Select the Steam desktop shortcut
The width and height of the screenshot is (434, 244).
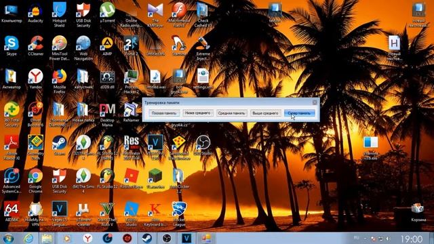pyautogui.click(x=59, y=146)
